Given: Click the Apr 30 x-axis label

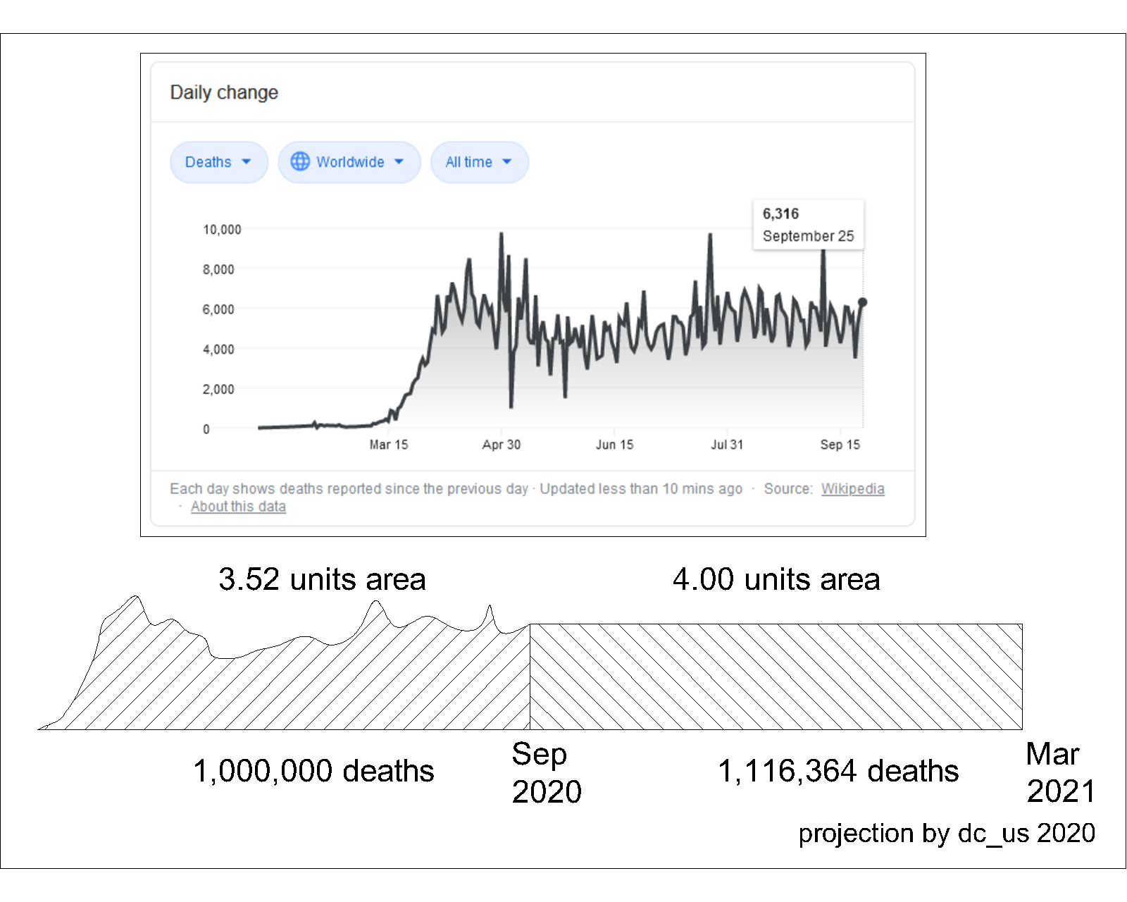Looking at the screenshot, I should point(501,445).
